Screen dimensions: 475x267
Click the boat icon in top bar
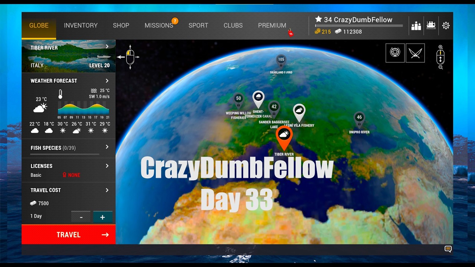[431, 26]
